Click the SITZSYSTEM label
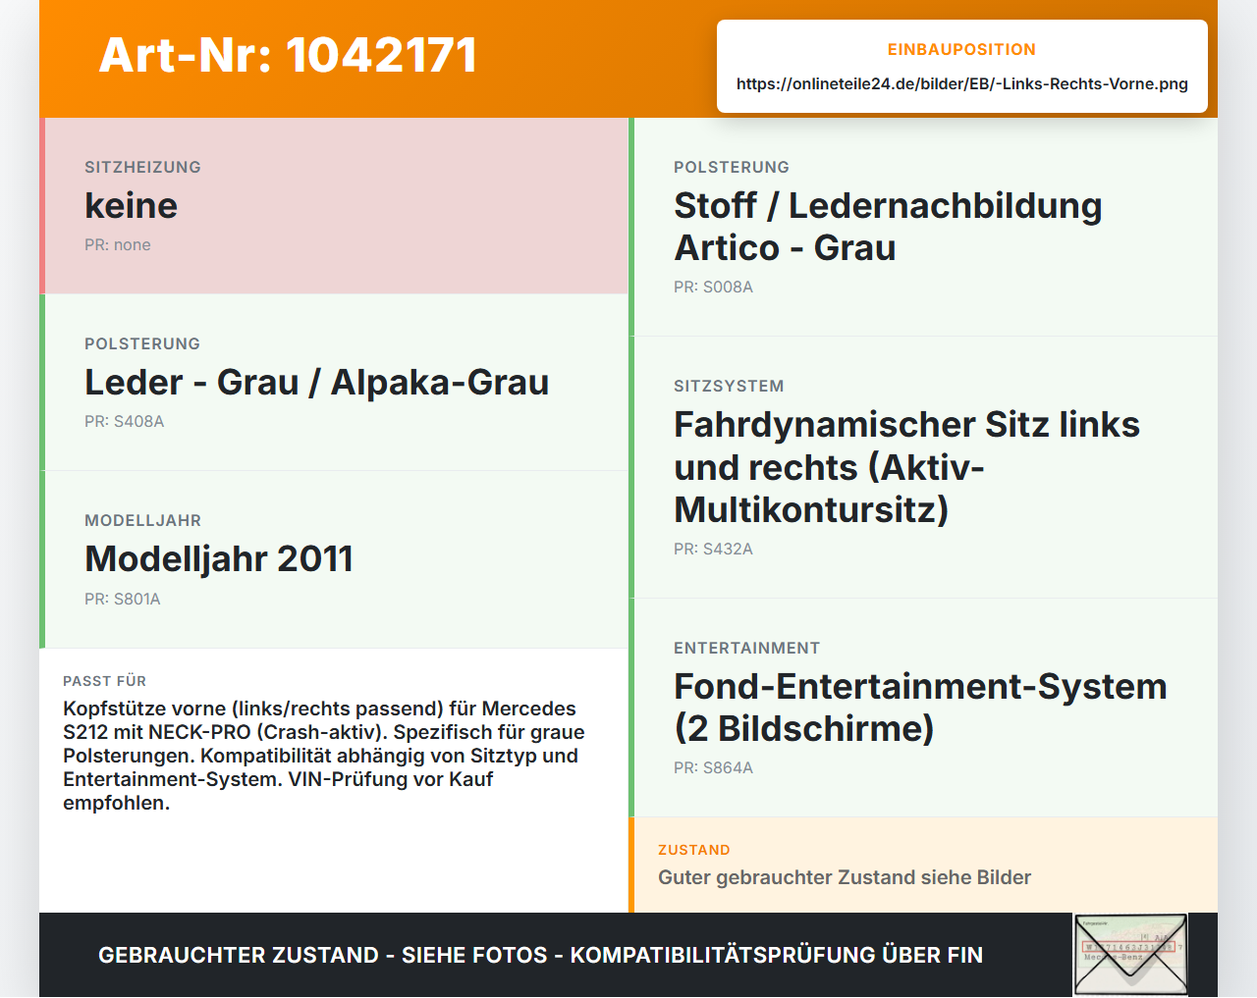Screen dimensions: 1257x998 [x=729, y=386]
